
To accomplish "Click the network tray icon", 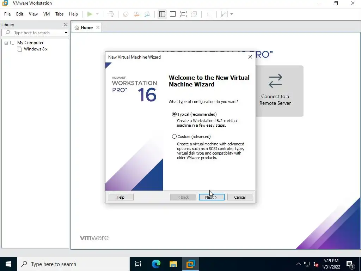I will [307, 264].
